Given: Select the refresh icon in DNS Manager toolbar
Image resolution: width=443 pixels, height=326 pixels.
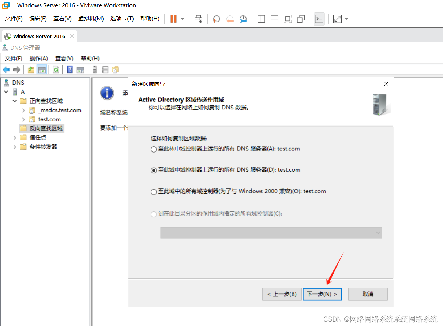Looking at the screenshot, I should click(56, 70).
